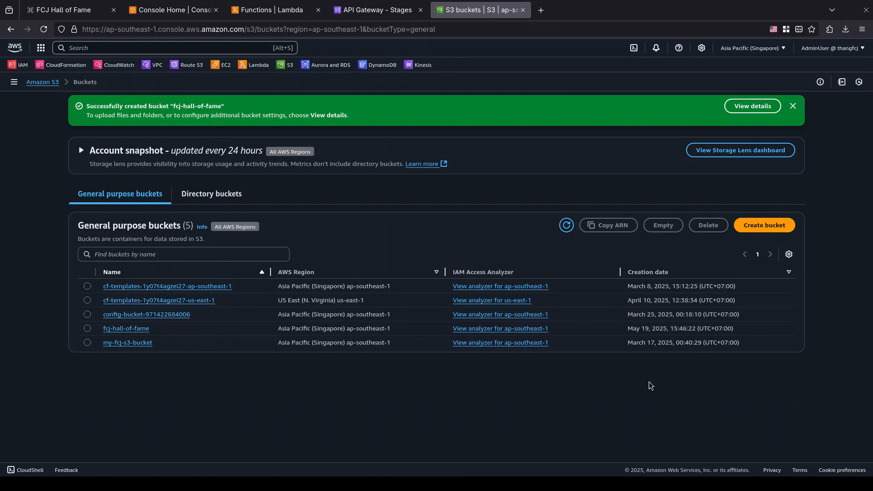Expand the Account snapshot section

(x=81, y=150)
